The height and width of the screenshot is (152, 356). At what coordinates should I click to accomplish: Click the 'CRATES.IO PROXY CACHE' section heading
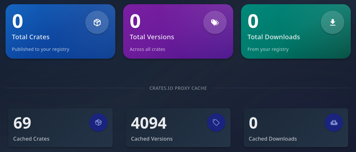point(178,88)
